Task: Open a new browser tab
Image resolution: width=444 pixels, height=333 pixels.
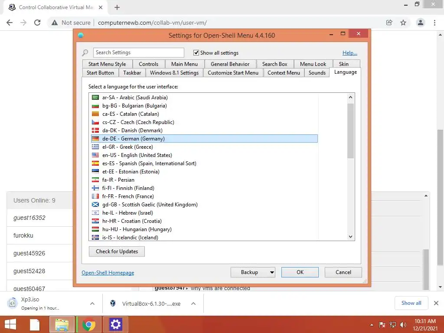Action: (x=117, y=7)
